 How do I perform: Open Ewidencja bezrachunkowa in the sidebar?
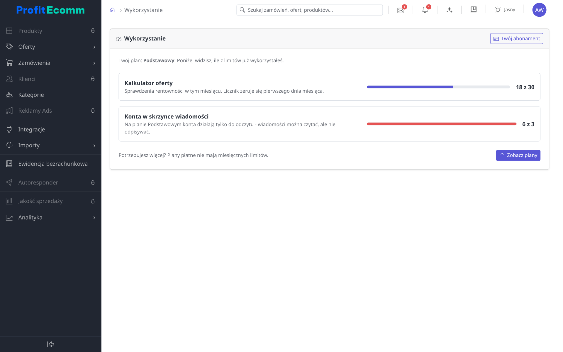(50, 164)
